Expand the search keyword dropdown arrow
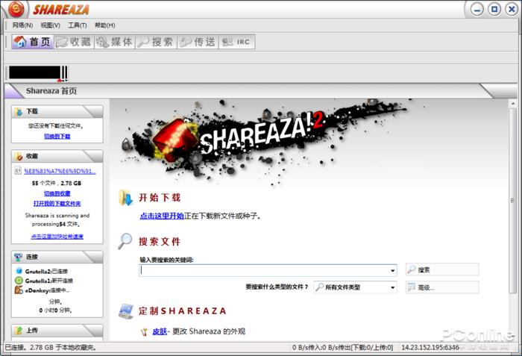 [x=392, y=270]
